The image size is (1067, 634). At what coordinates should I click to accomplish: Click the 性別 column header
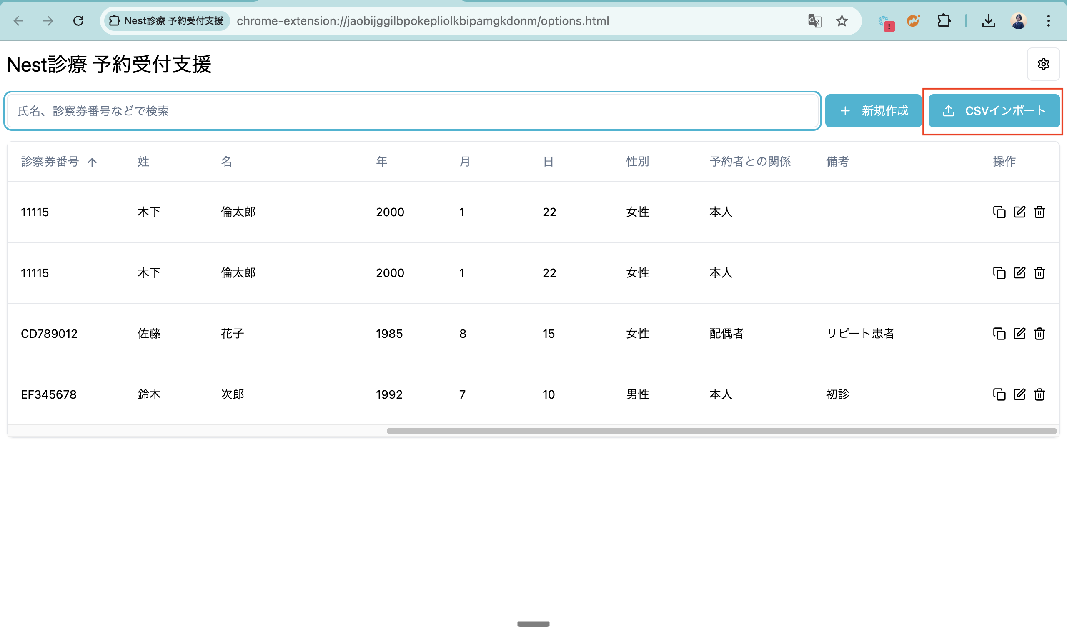pos(637,162)
